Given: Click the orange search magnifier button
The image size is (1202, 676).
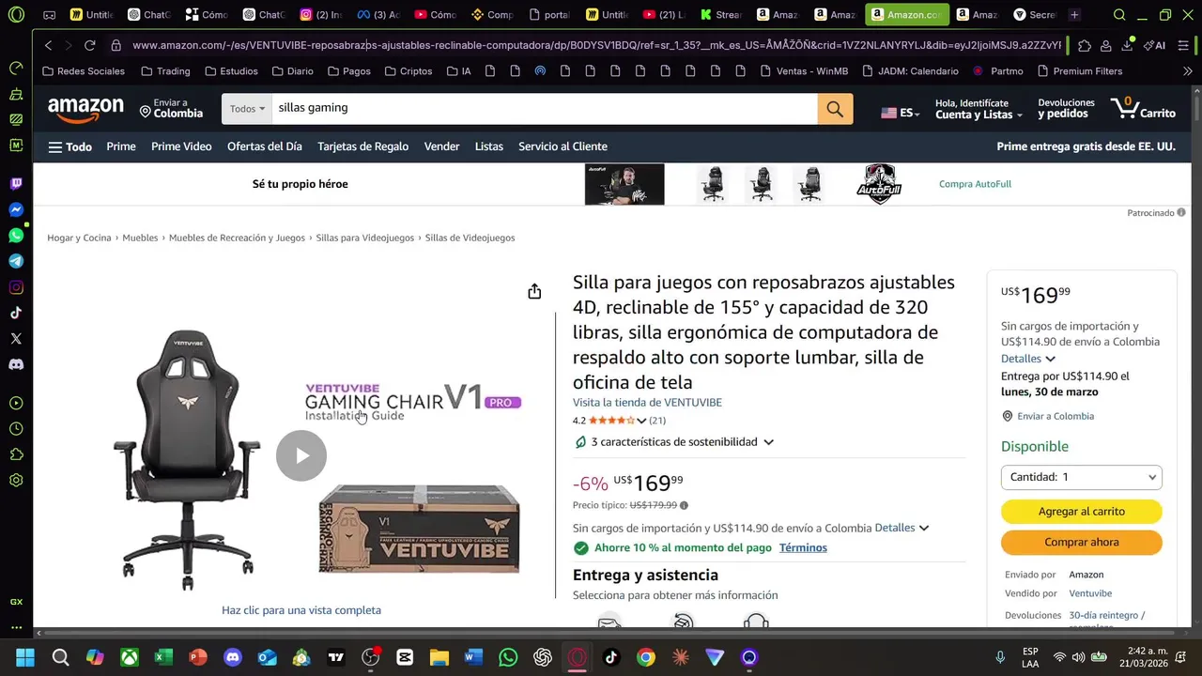Looking at the screenshot, I should [835, 109].
